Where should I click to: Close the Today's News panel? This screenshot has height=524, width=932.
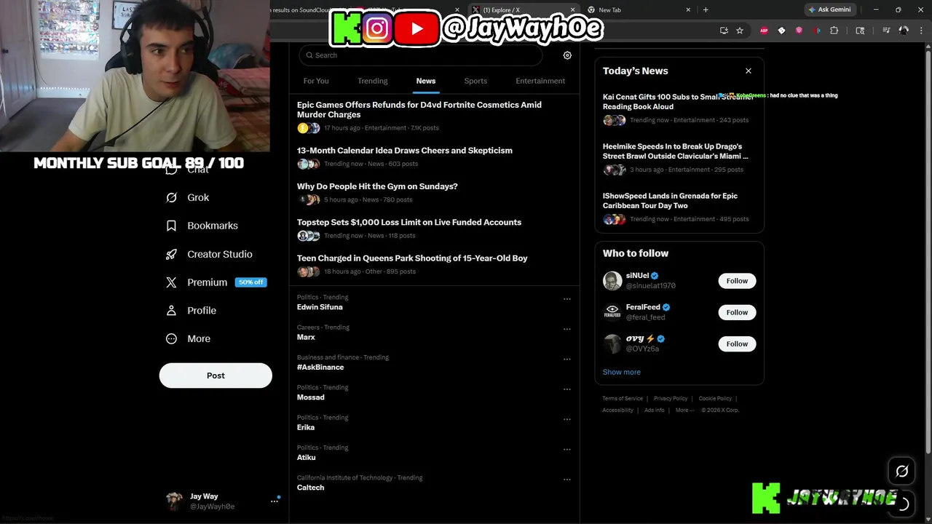click(x=749, y=71)
